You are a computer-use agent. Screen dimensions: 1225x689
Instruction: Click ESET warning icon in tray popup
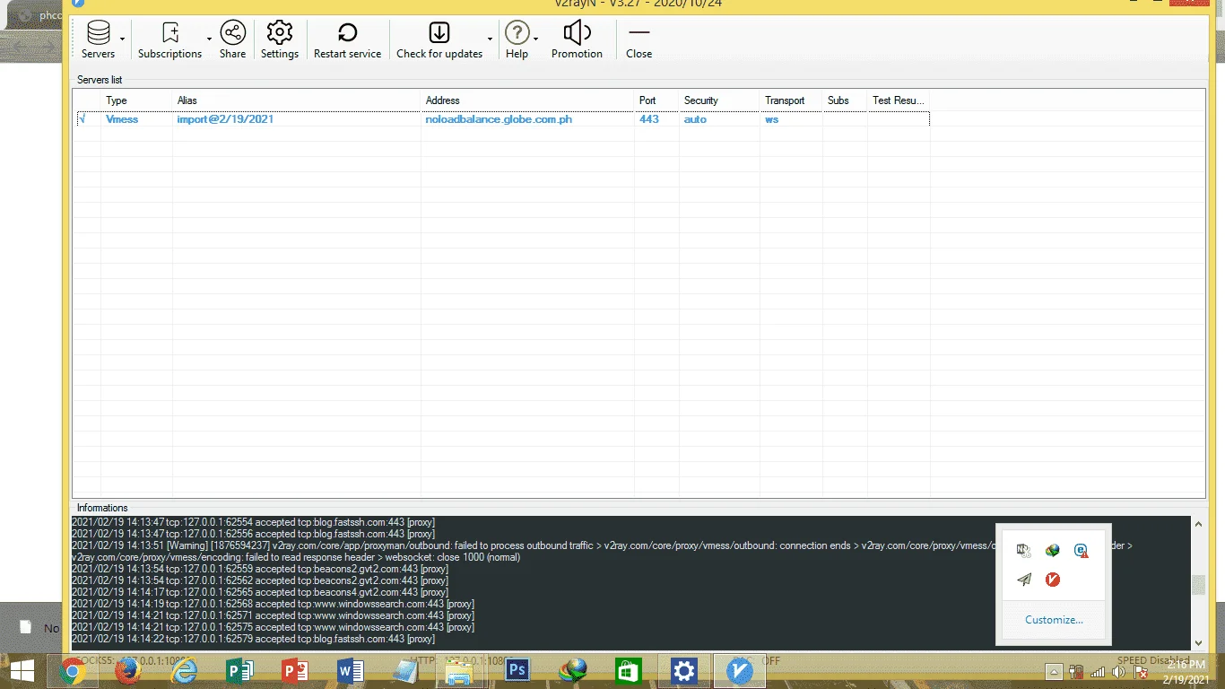[1082, 550]
